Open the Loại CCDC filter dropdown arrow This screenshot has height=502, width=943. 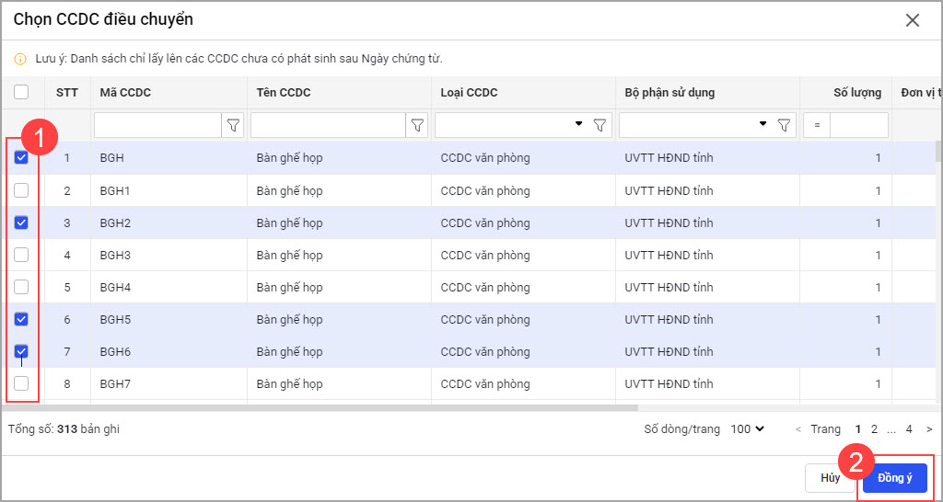coord(578,124)
